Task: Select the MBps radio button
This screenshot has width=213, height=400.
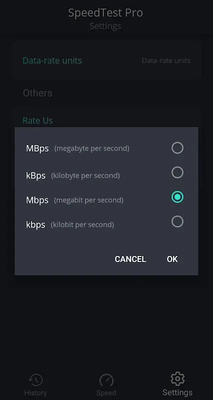Action: point(177,147)
